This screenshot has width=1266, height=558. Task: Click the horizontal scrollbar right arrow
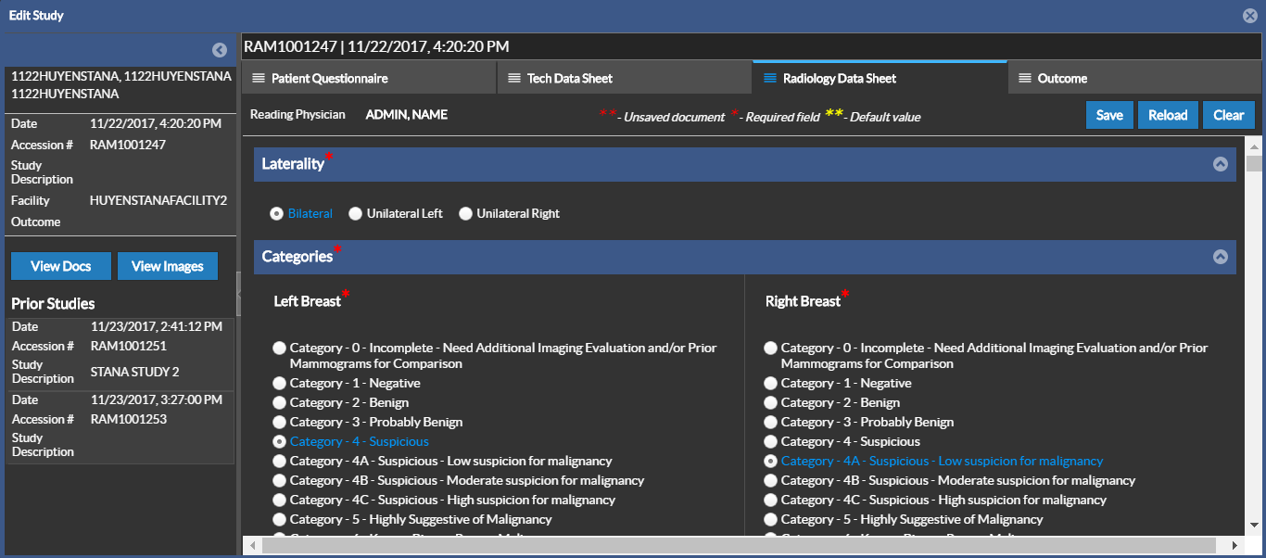(x=1234, y=545)
